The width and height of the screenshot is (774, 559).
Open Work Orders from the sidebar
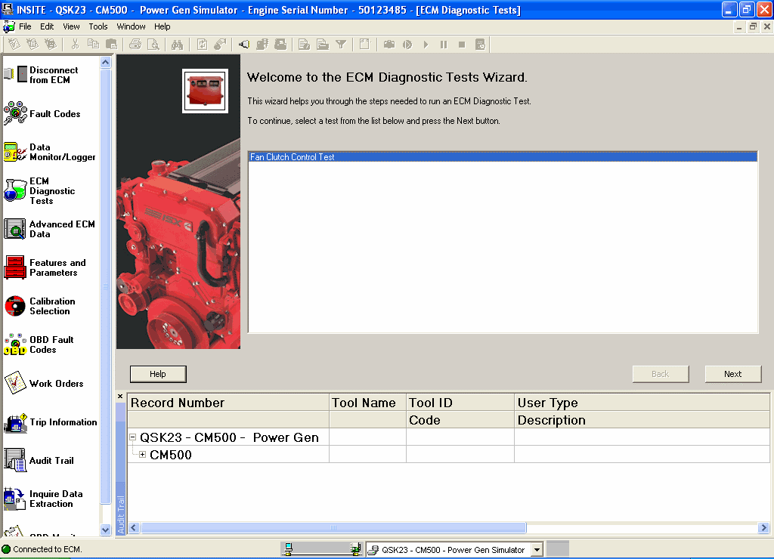point(43,383)
